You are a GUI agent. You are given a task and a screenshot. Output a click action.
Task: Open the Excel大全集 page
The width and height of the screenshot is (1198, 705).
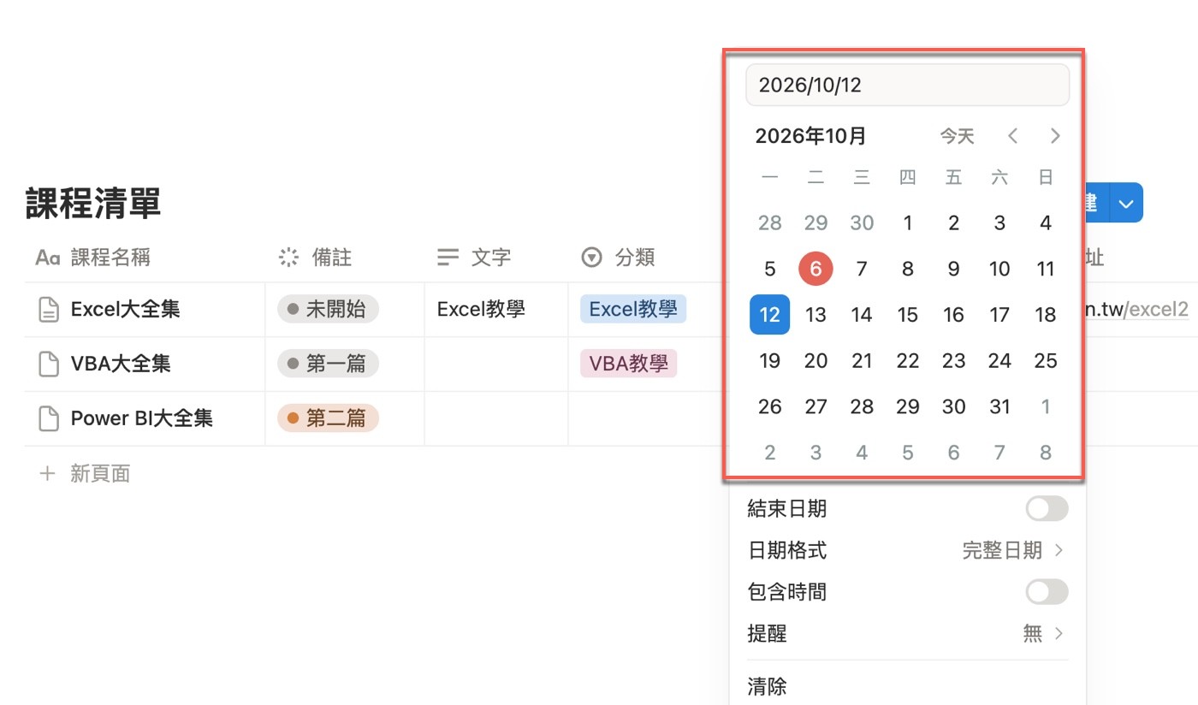pos(126,310)
